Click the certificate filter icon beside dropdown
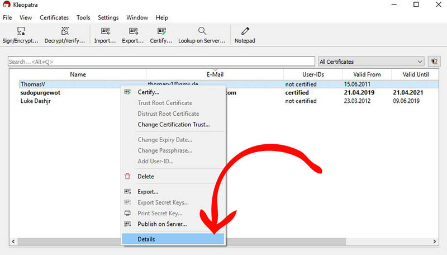Image resolution: width=447 pixels, height=255 pixels. click(x=434, y=62)
